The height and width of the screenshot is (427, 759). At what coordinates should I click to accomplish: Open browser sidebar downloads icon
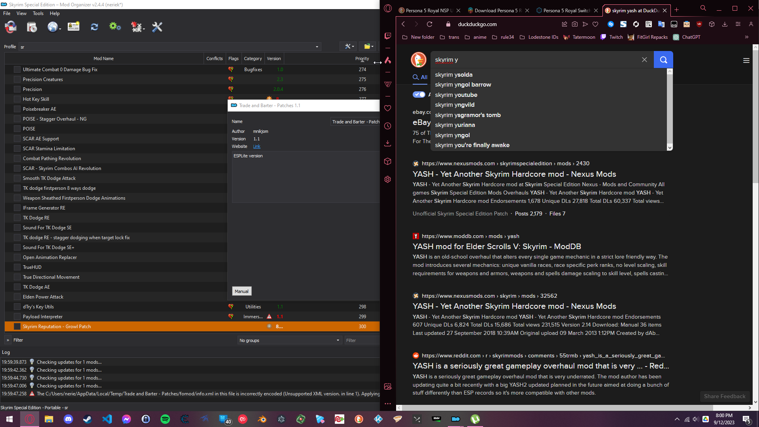(388, 143)
